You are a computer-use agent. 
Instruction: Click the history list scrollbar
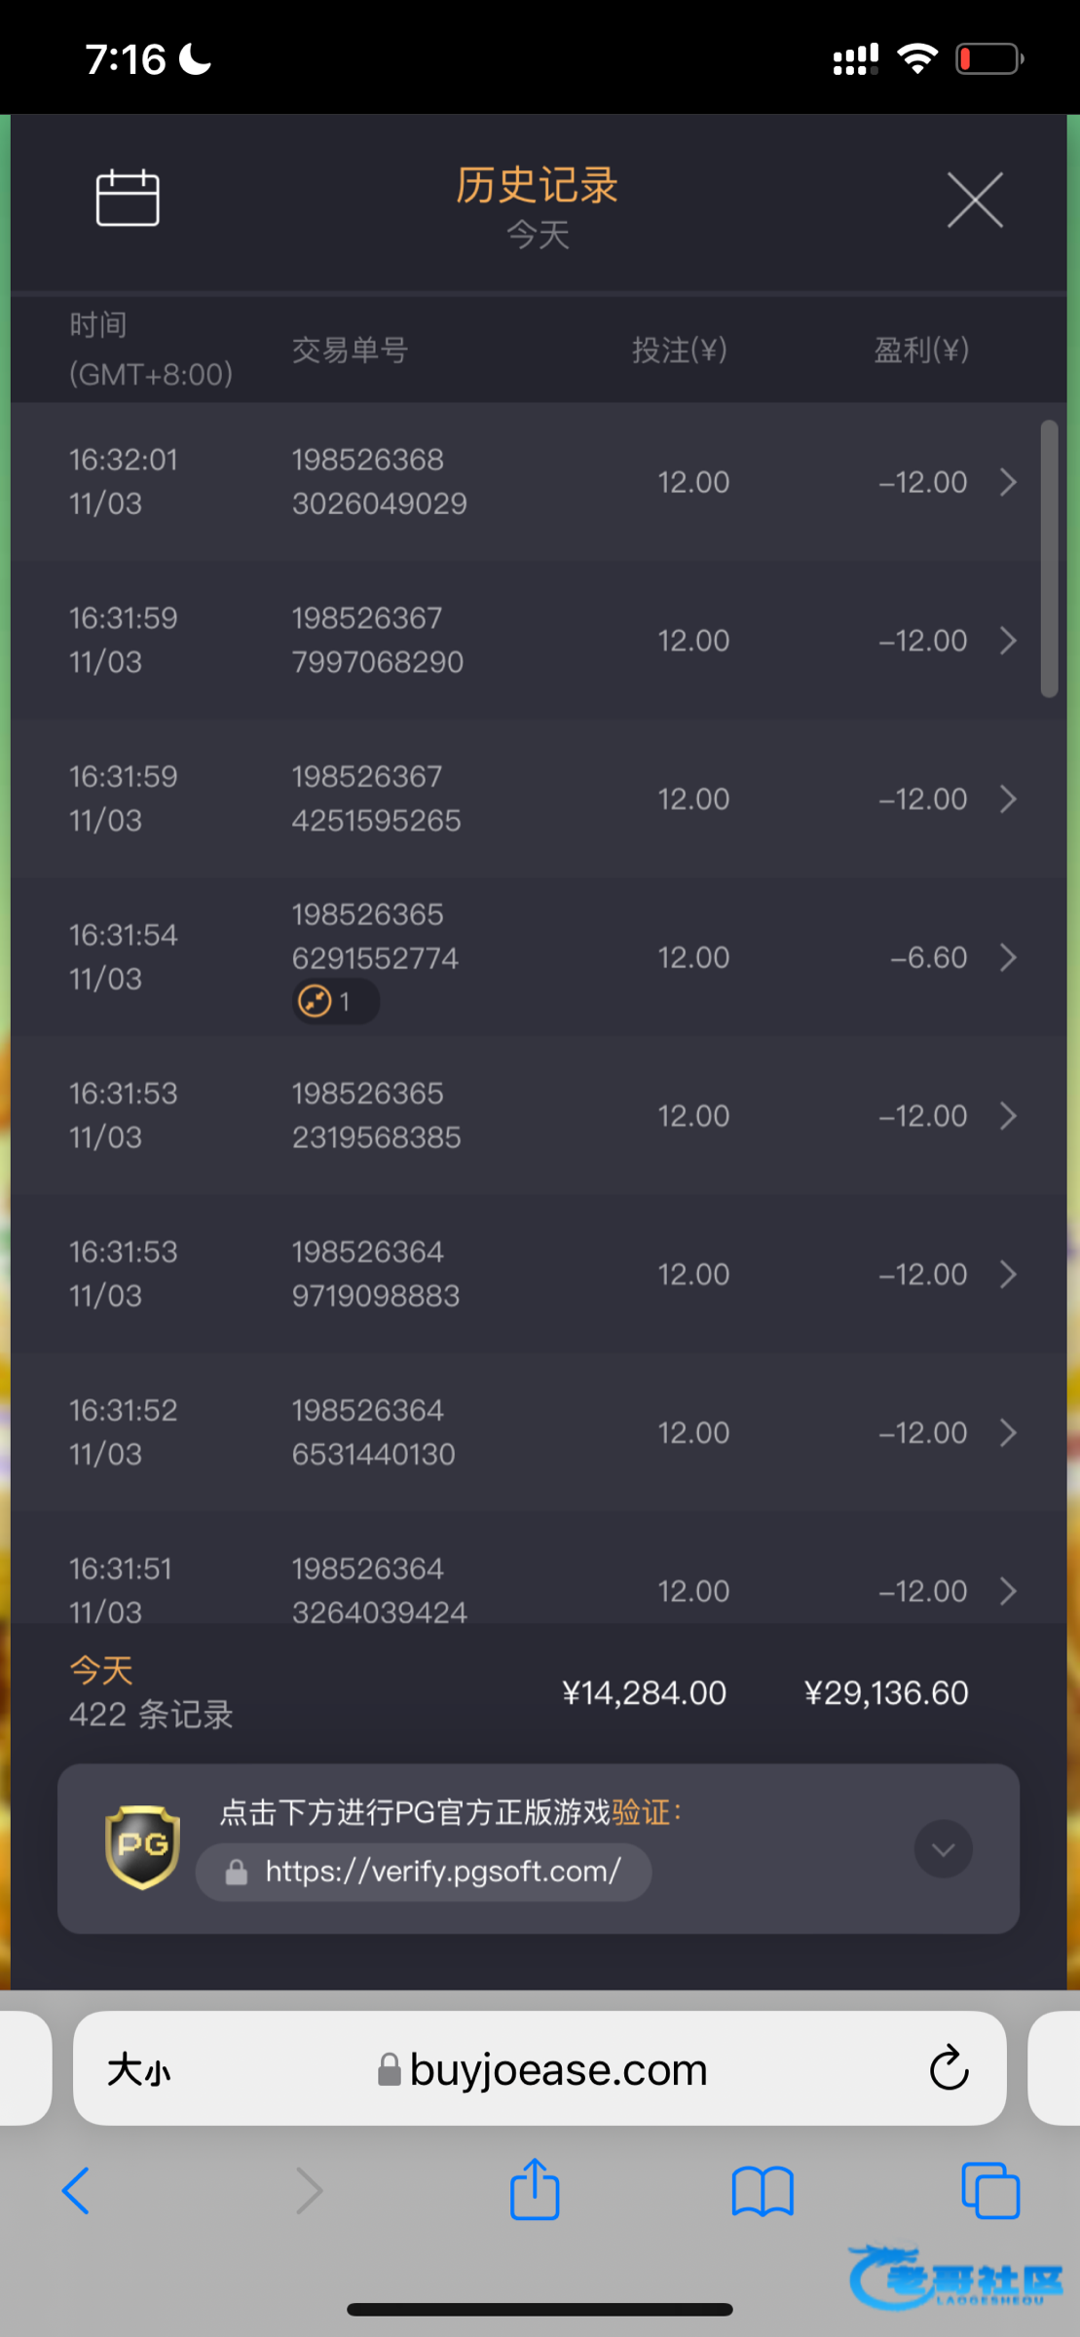(x=1049, y=559)
